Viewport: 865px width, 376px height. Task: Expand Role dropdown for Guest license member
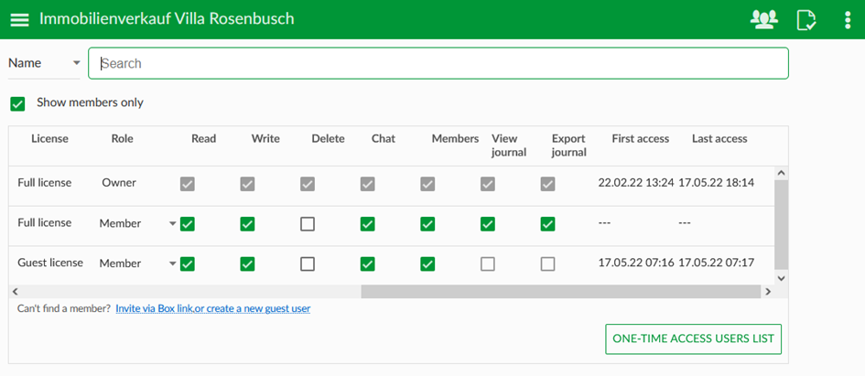(173, 263)
